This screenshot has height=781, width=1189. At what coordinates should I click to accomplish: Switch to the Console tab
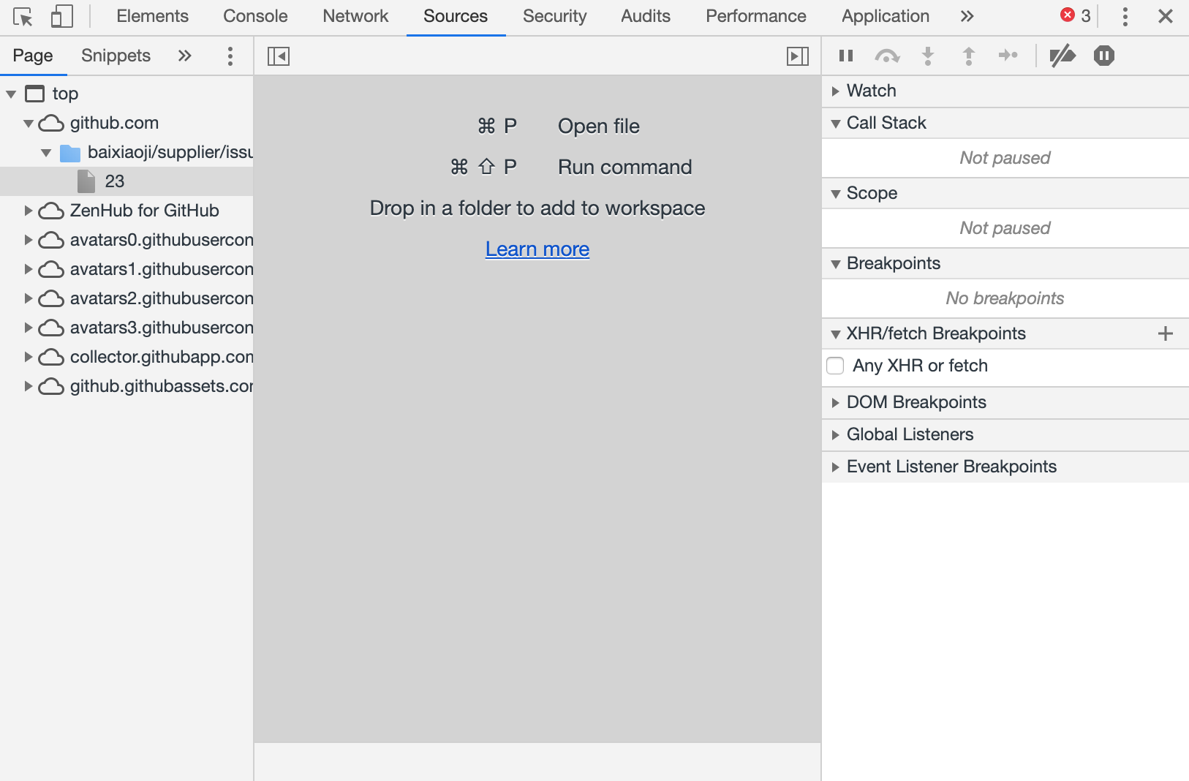coord(255,16)
